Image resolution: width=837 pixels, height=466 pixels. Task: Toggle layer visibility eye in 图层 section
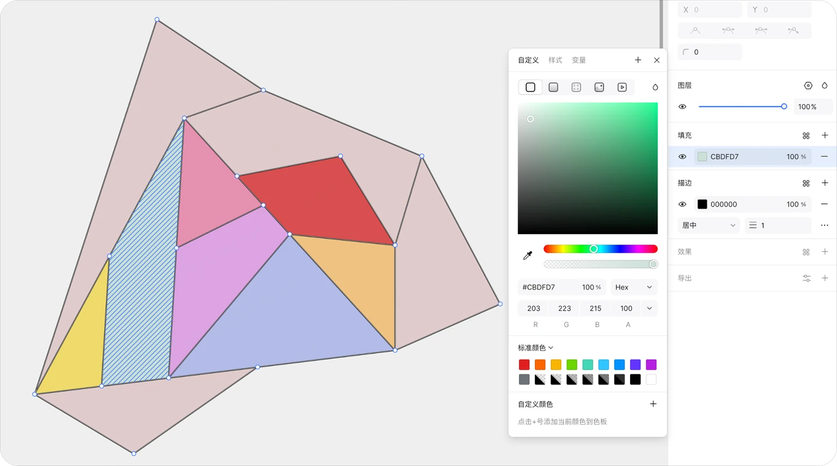[x=682, y=107]
